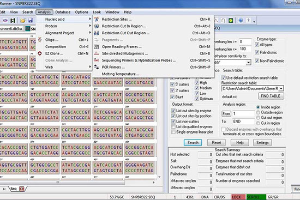Select the Outside region radio button

(258, 112)
